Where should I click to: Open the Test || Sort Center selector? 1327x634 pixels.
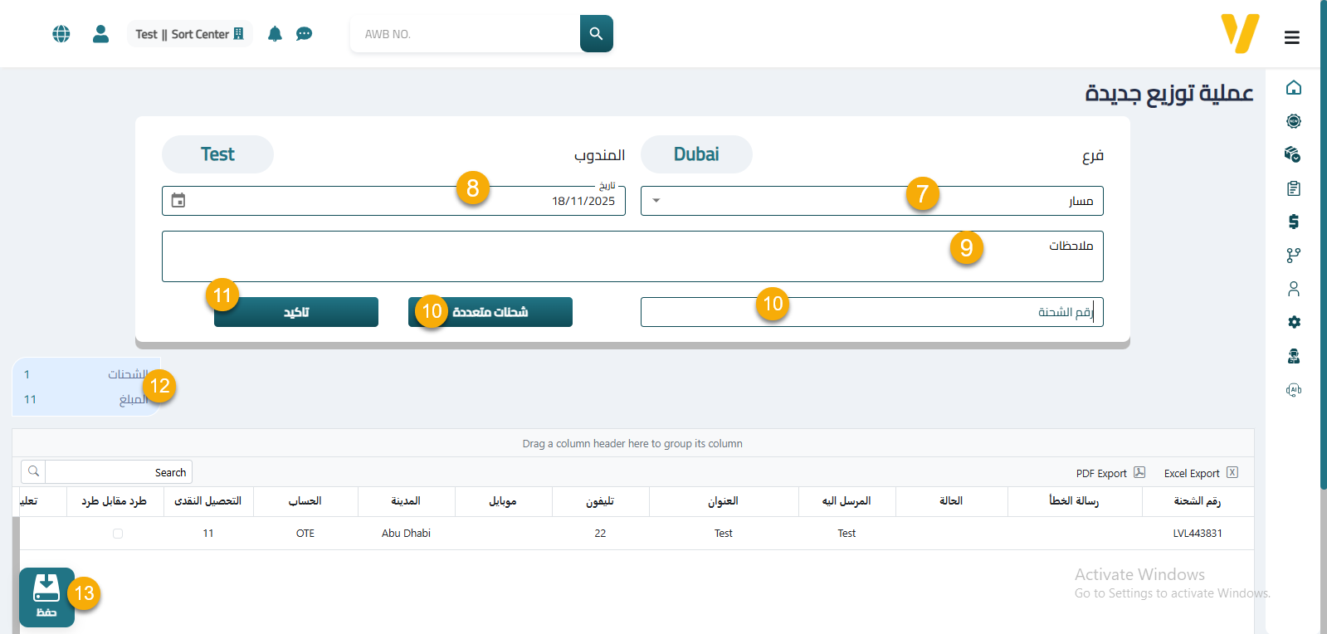[x=189, y=34]
